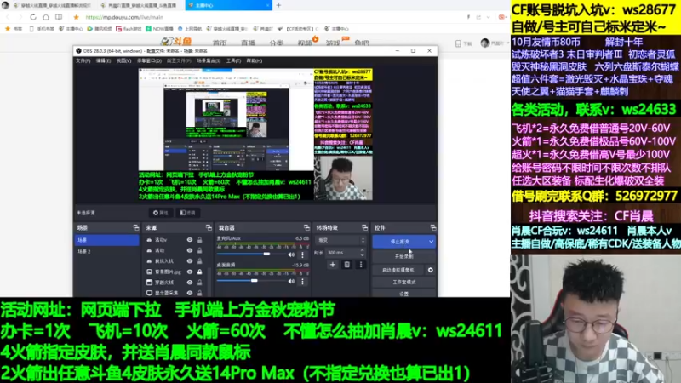681x383 pixels.
Task: Hide the 活动 source with eye icon
Action: (x=190, y=250)
